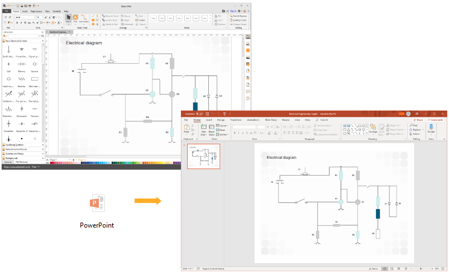449x274 pixels.
Task: Click the Paste icon in PowerPoint
Action: [x=187, y=127]
